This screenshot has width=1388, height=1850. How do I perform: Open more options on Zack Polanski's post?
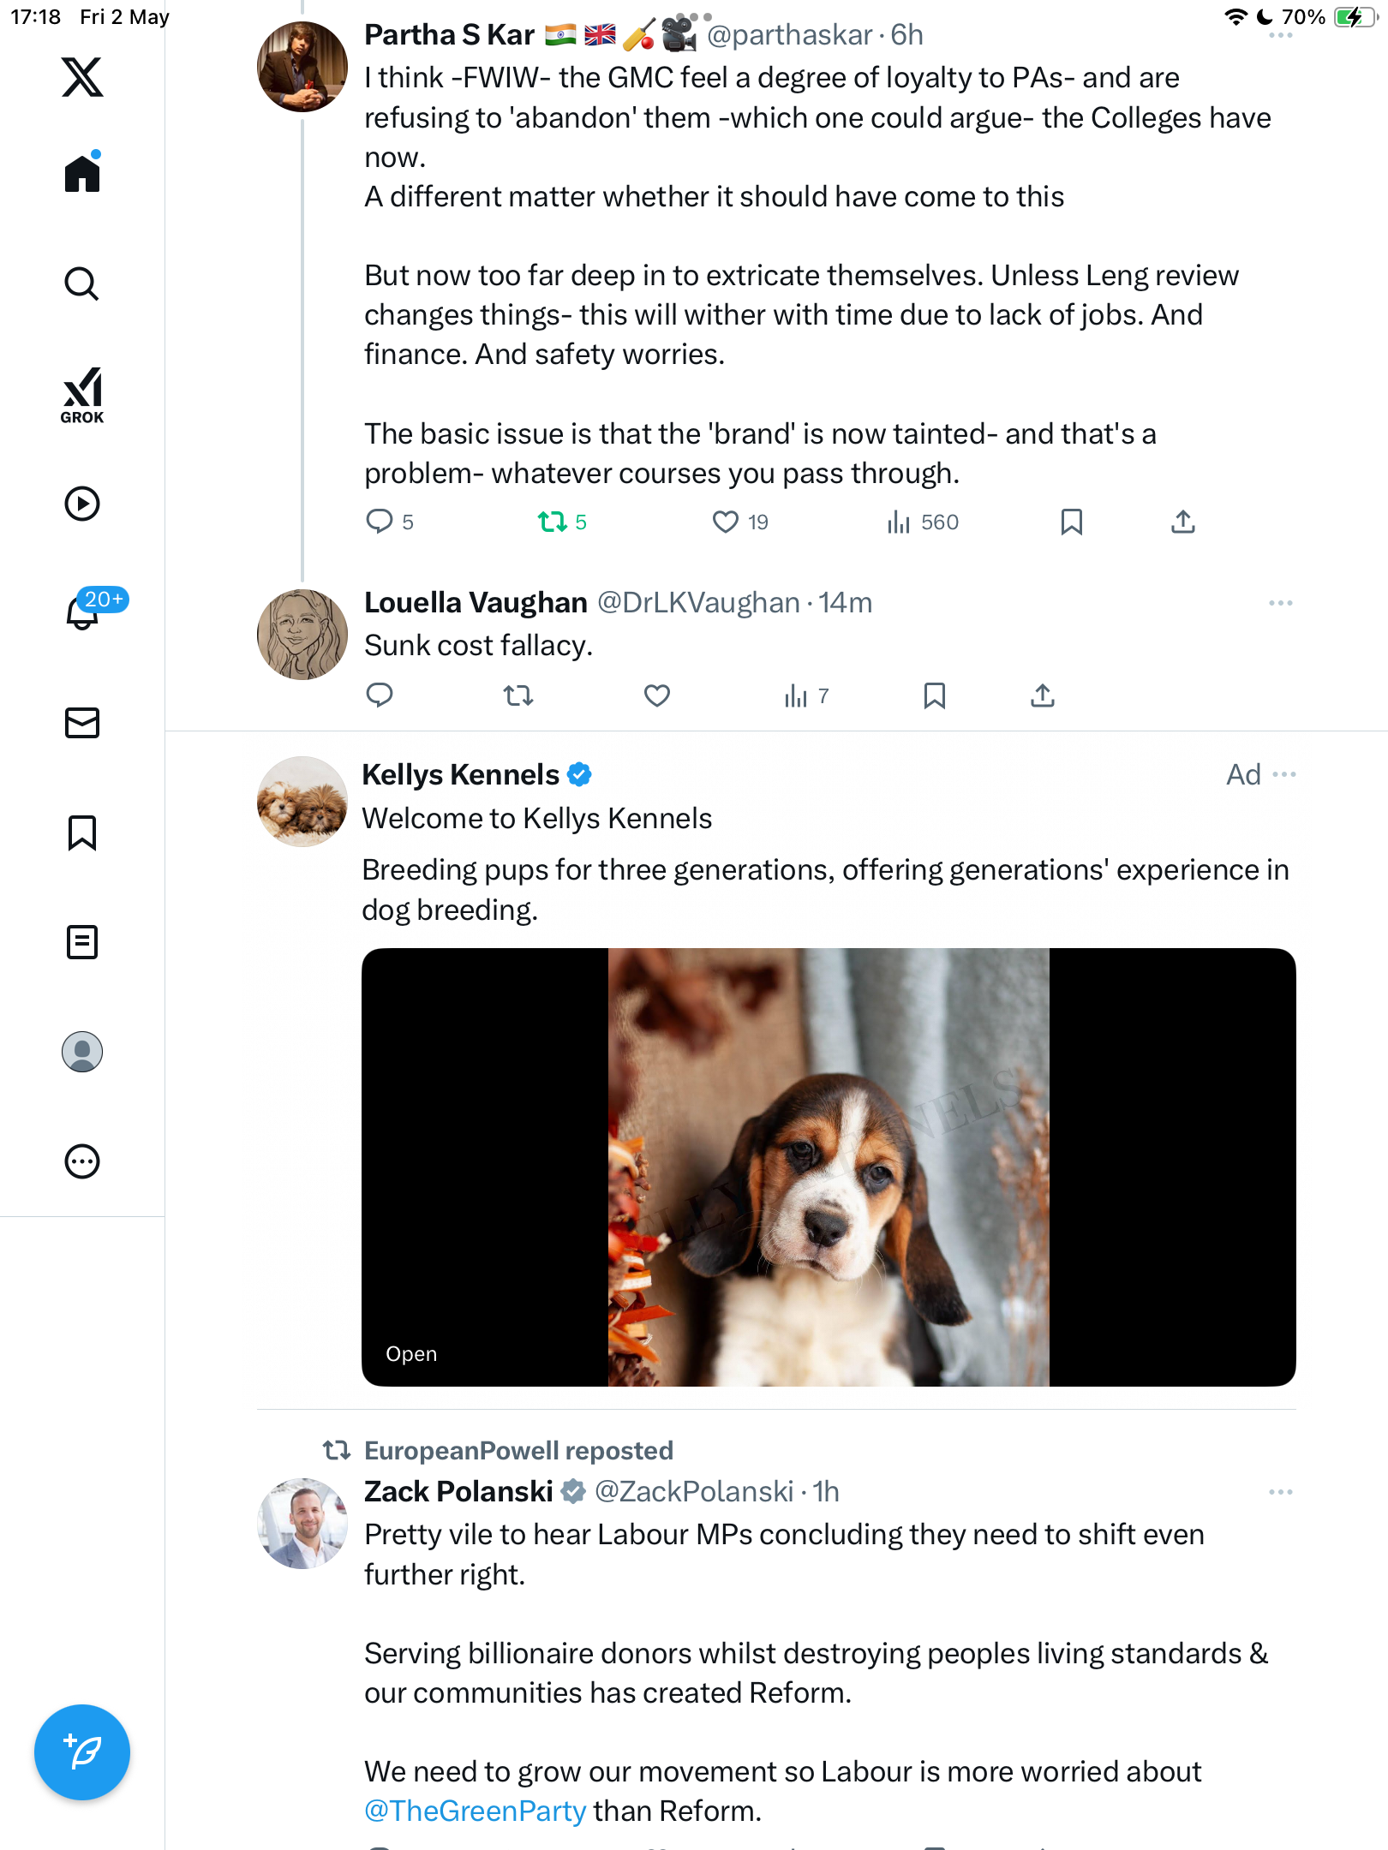pyautogui.click(x=1281, y=1492)
